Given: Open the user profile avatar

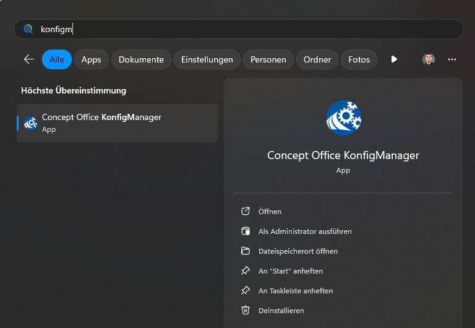Looking at the screenshot, I should pyautogui.click(x=429, y=59).
